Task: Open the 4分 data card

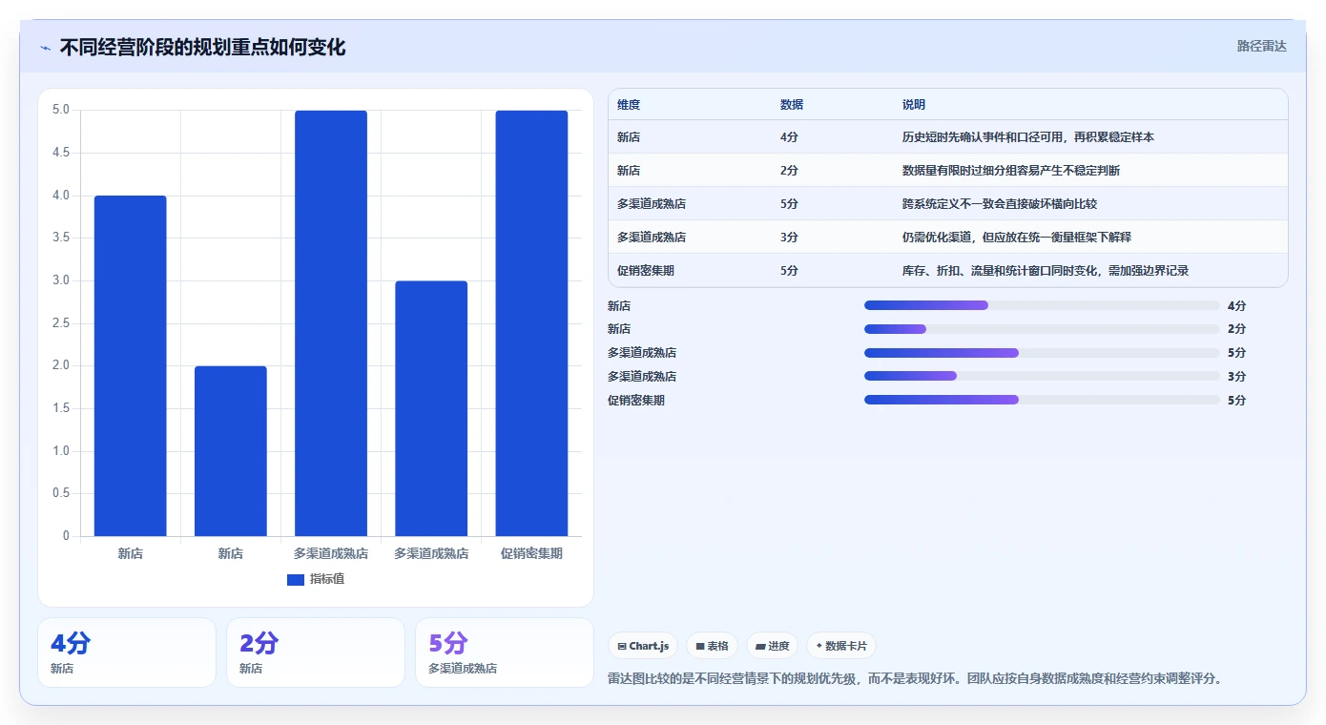Action: point(127,652)
